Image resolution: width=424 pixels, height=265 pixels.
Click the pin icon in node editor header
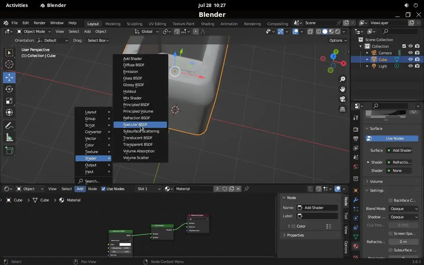coord(246,189)
